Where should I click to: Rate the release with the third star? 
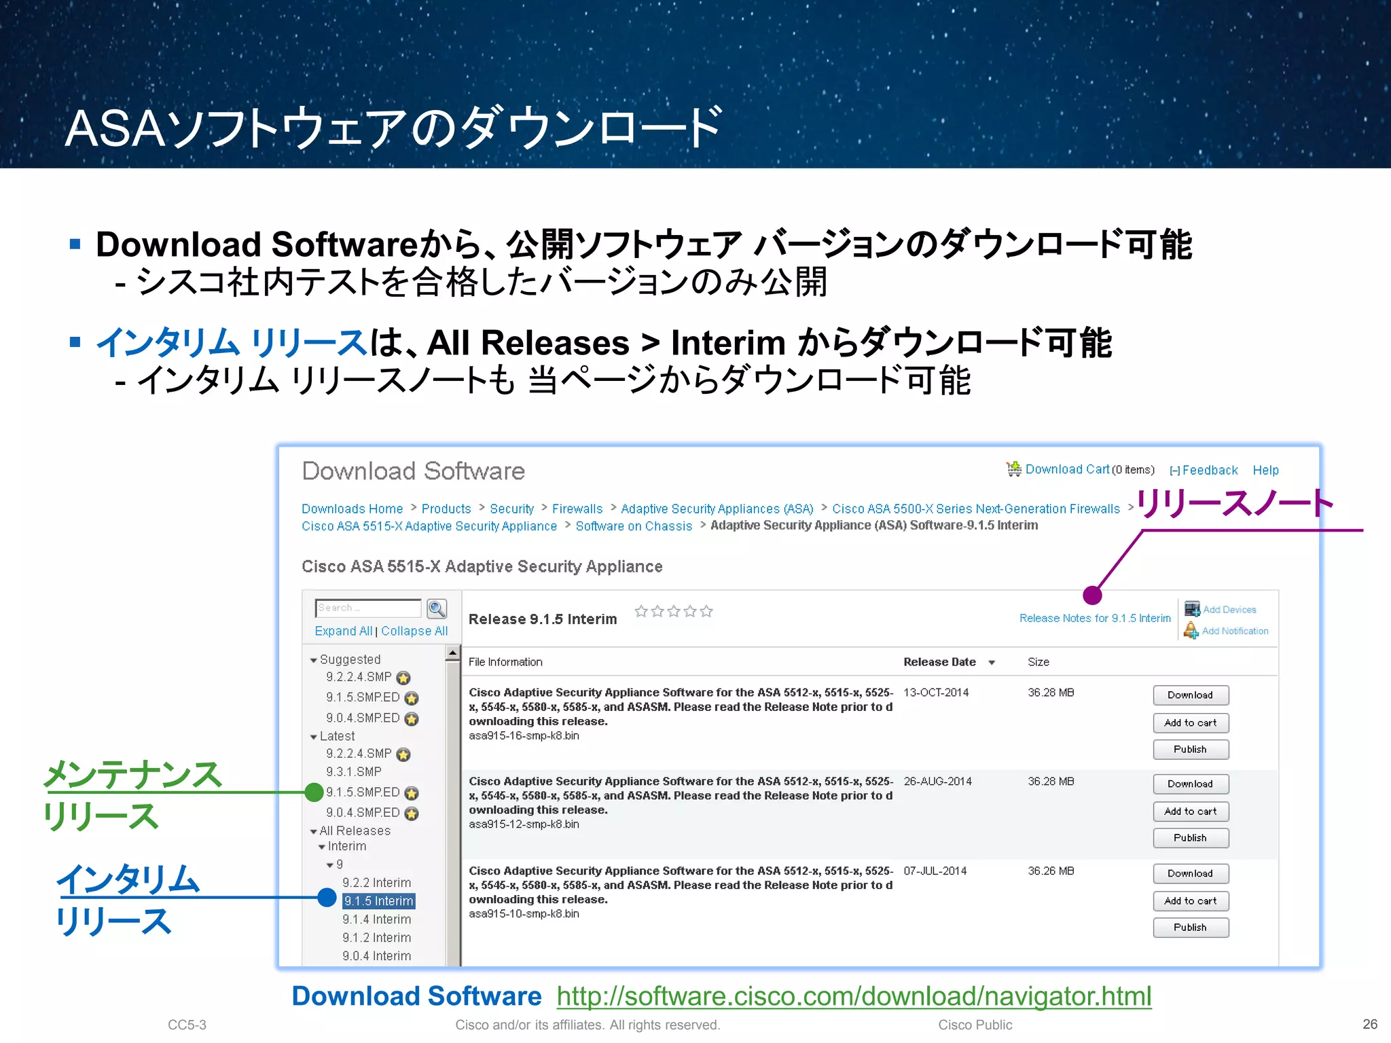click(x=674, y=611)
